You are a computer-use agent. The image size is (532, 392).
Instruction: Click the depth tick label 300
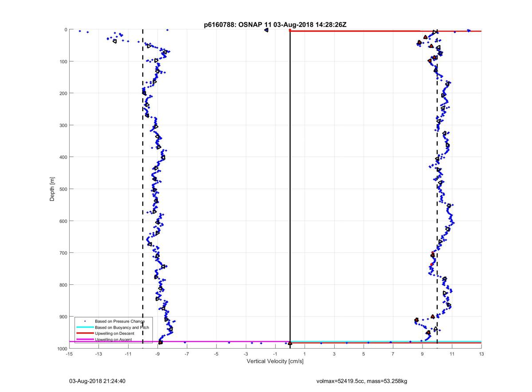point(63,125)
